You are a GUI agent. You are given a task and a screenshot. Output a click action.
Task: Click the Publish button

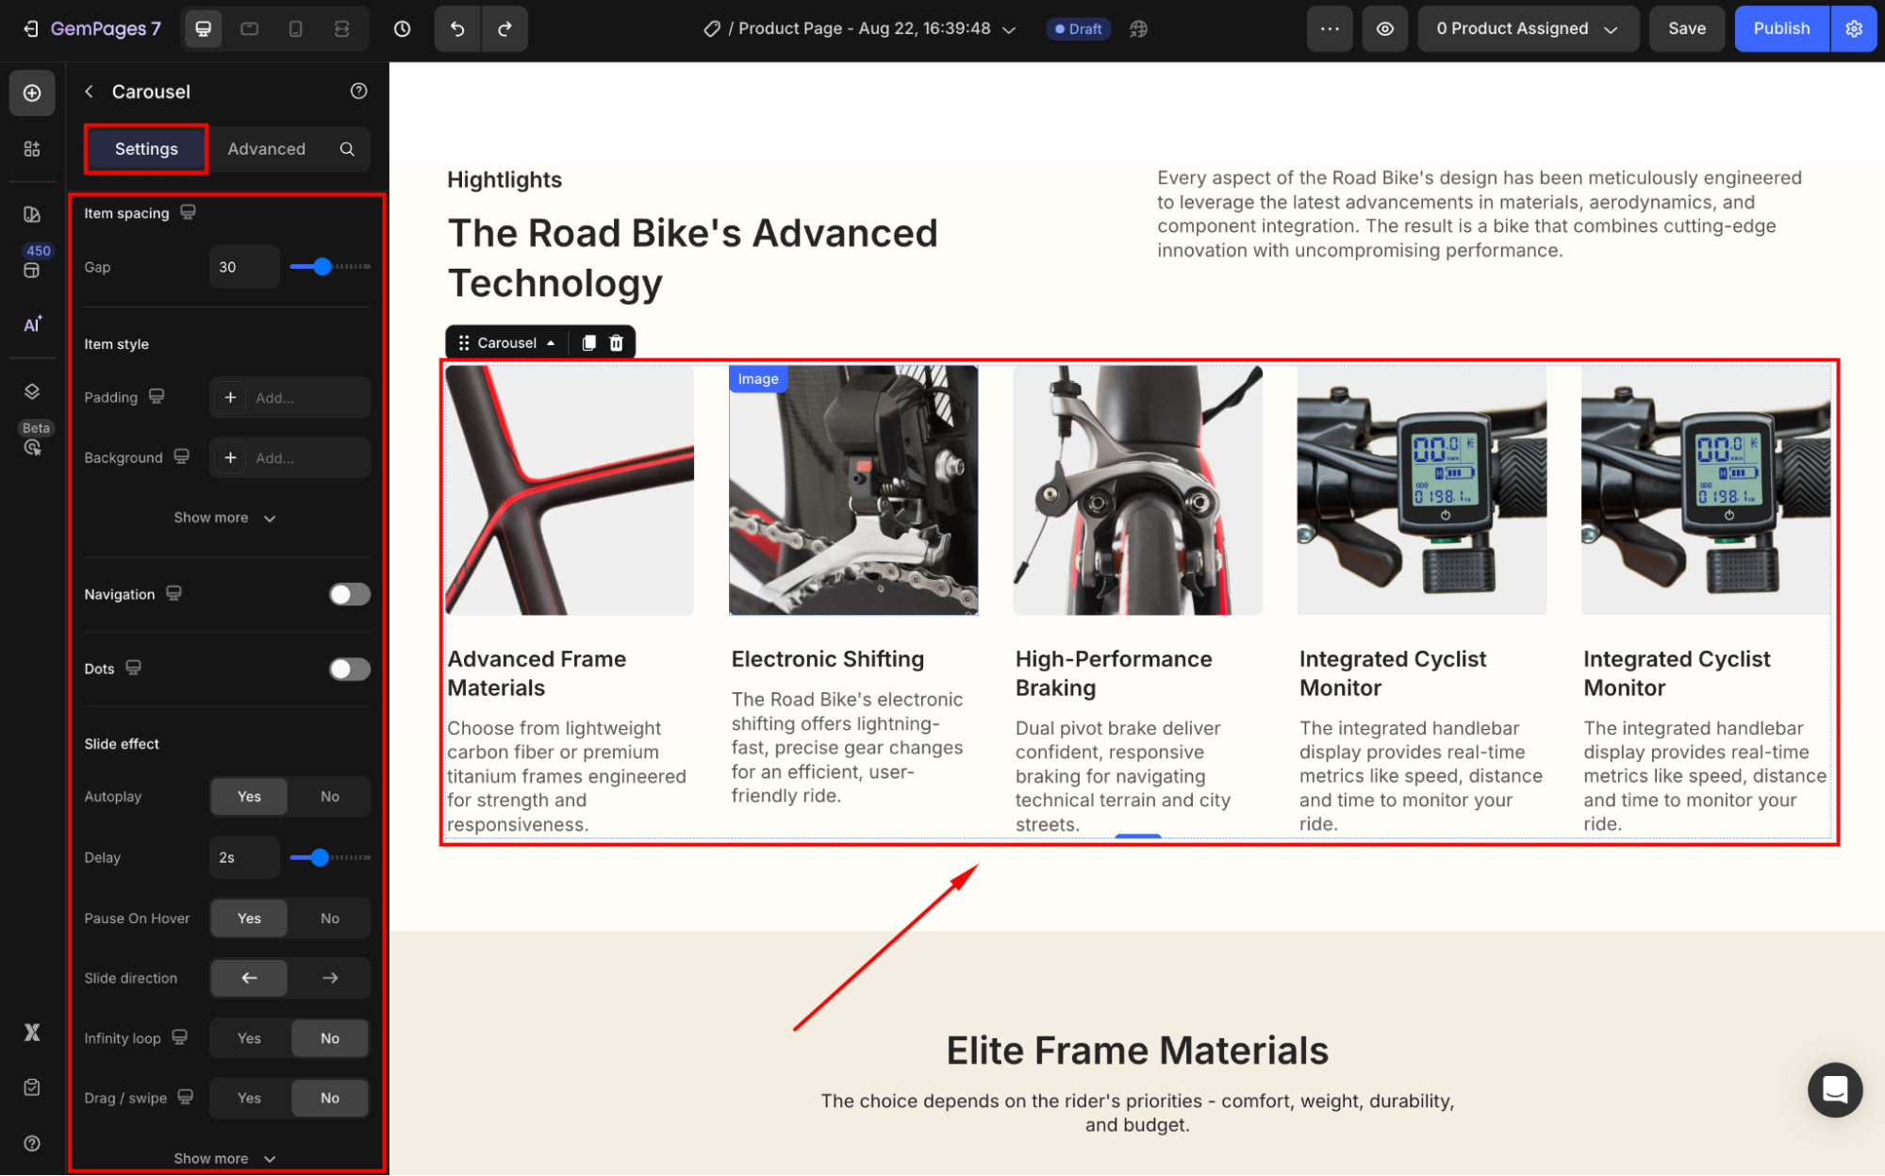point(1781,28)
